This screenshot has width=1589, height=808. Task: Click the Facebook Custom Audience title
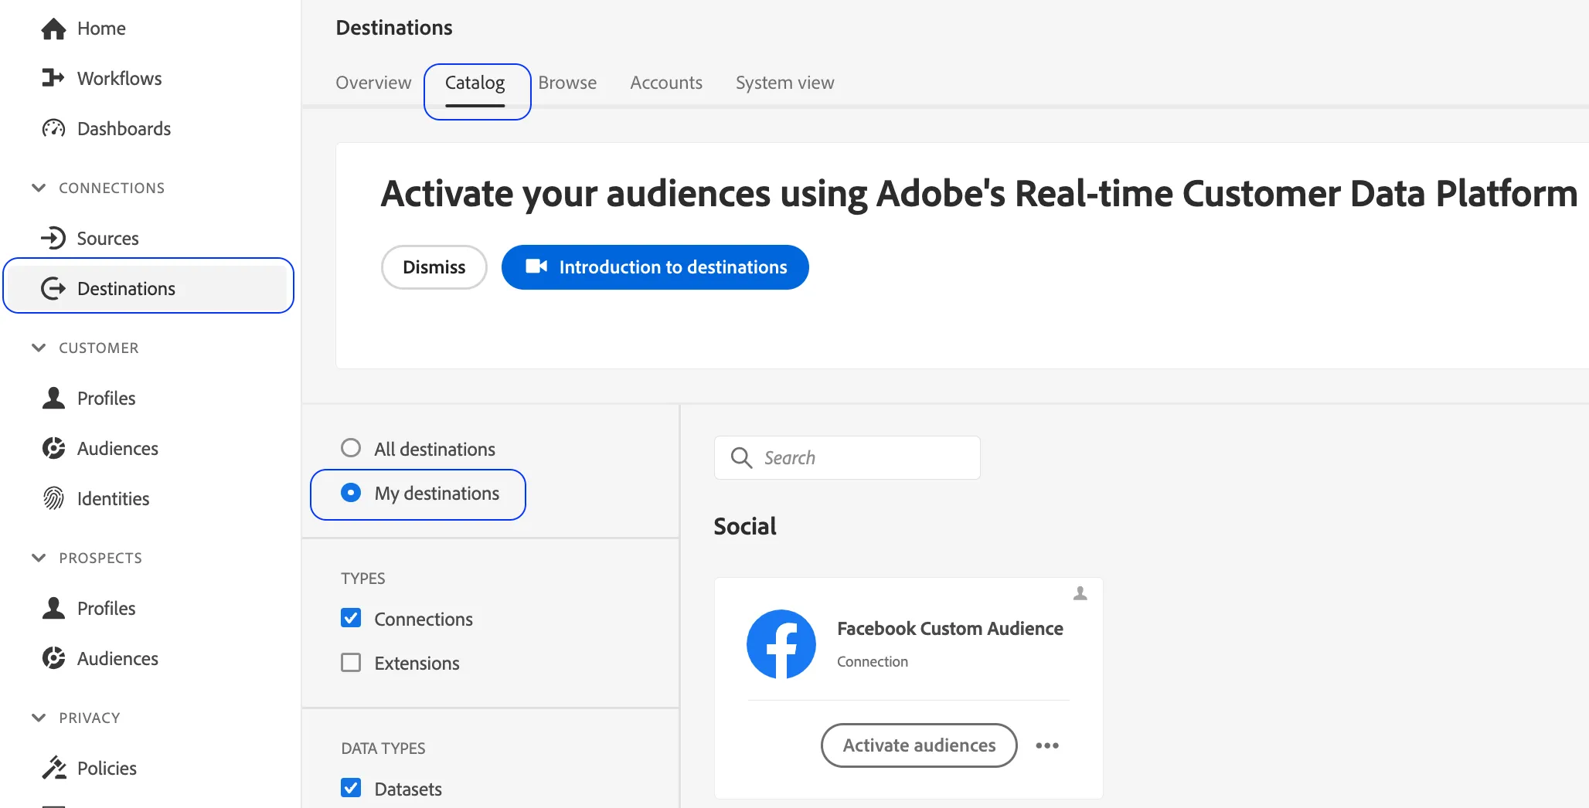tap(950, 629)
